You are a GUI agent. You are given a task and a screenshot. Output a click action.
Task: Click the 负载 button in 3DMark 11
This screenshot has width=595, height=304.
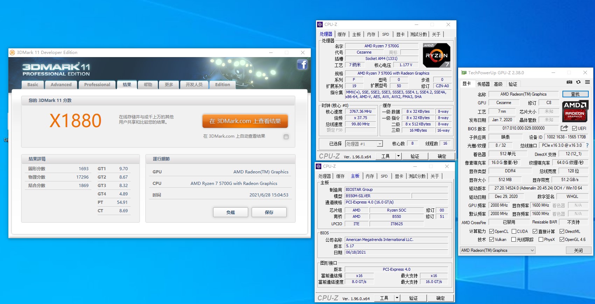(x=231, y=212)
